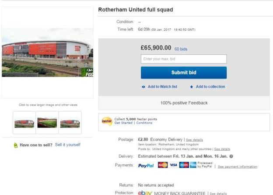Click the shopping bag icon beside Have one to sell
The height and width of the screenshot is (195, 273).
point(16,145)
